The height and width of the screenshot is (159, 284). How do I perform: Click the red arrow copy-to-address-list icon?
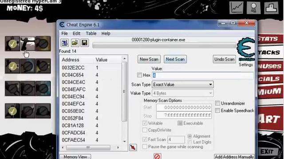[133, 147]
